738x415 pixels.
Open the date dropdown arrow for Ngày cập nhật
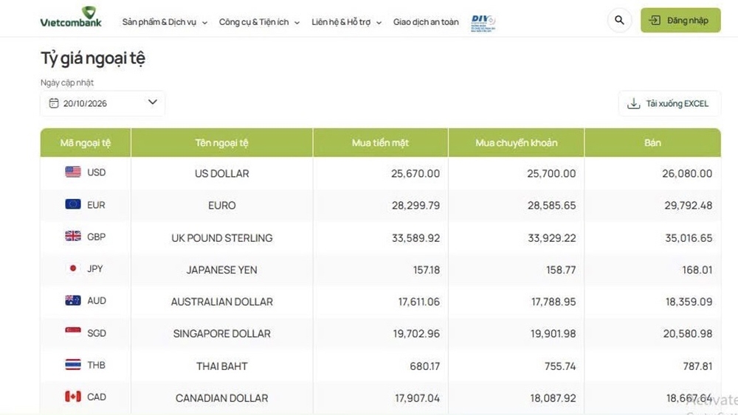153,102
